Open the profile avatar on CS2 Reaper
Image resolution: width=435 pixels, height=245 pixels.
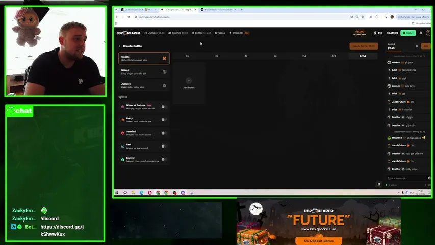point(428,33)
